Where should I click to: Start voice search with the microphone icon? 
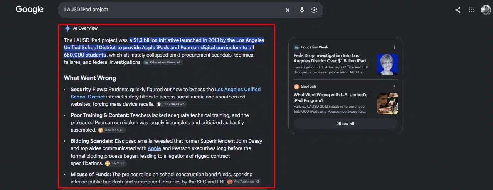click(x=302, y=10)
